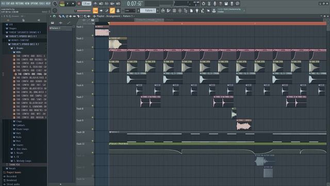The height and width of the screenshot is (186, 330).
Task: Click the download content library icon
Action: 214,10
